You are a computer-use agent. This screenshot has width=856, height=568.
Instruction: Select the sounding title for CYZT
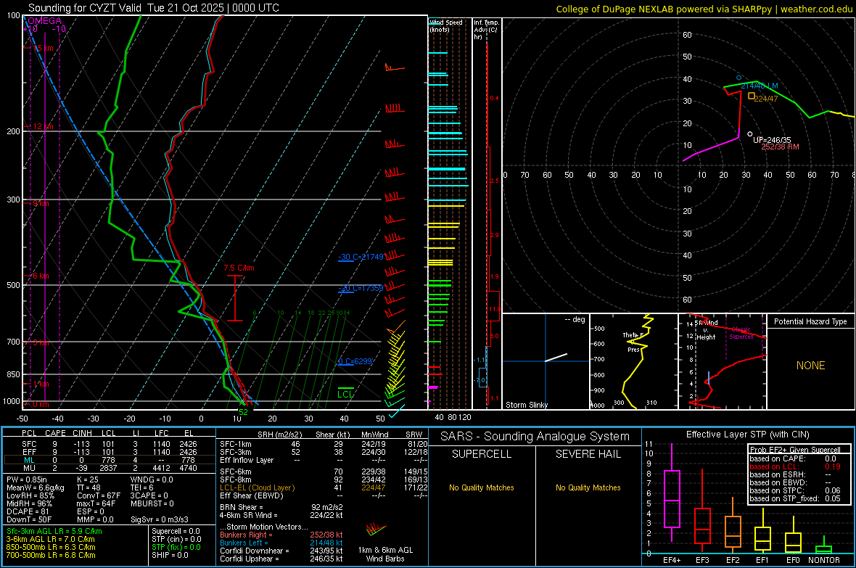click(153, 8)
